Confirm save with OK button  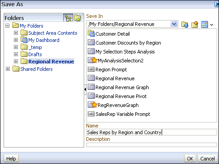pos(190,159)
